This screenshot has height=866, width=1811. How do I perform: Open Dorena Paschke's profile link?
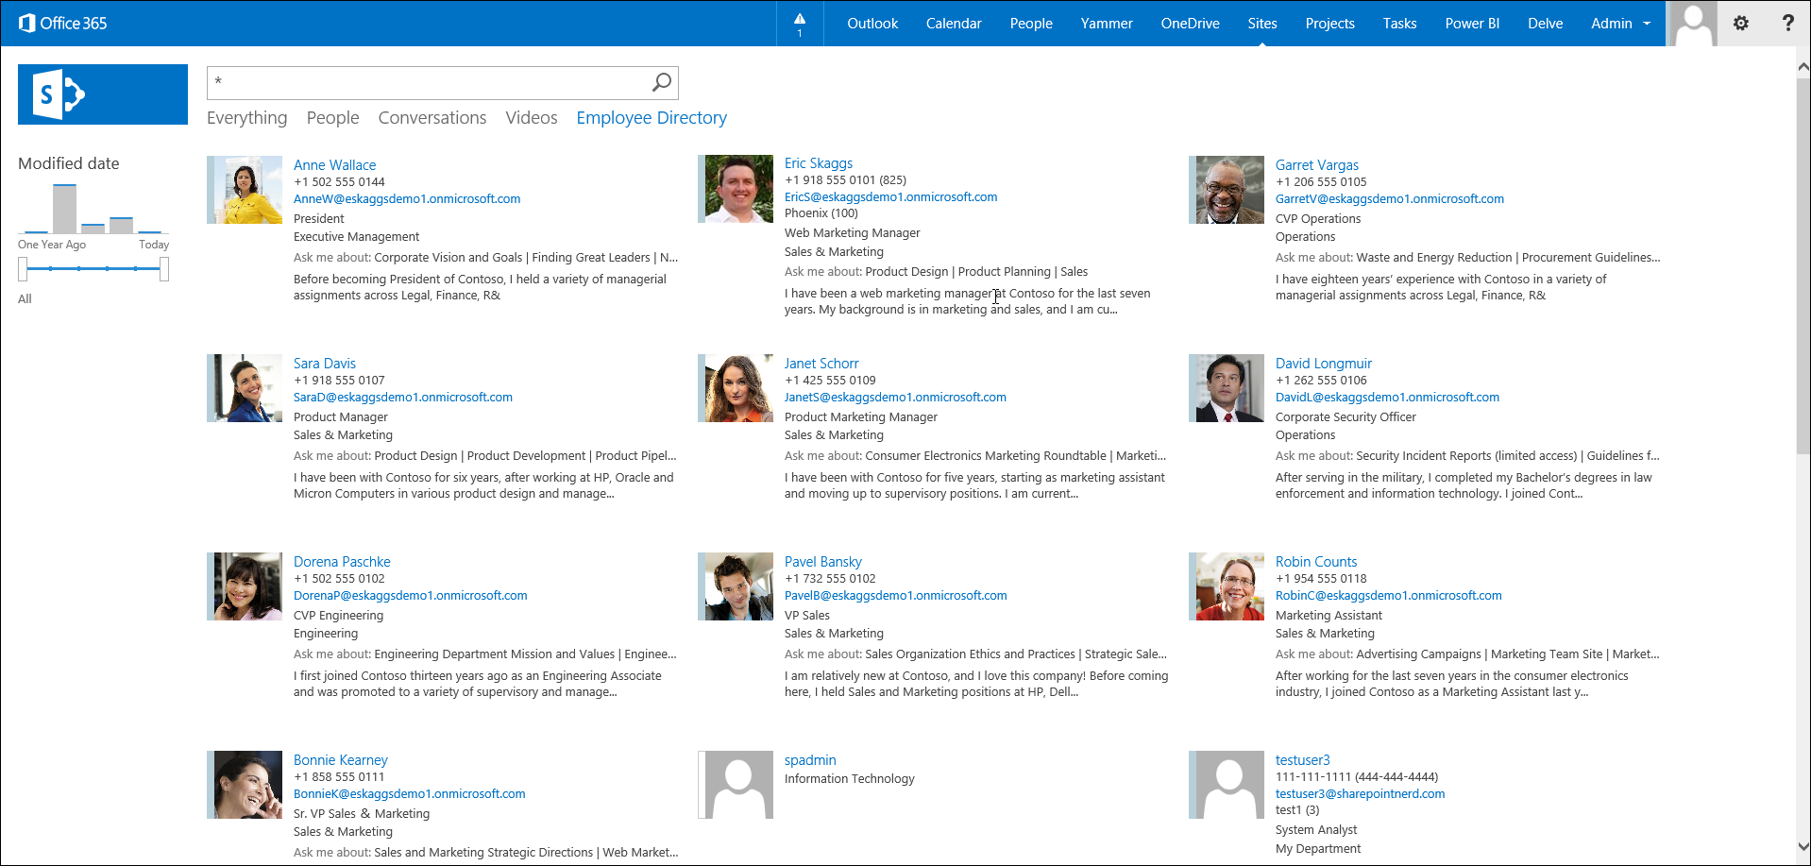(x=342, y=561)
